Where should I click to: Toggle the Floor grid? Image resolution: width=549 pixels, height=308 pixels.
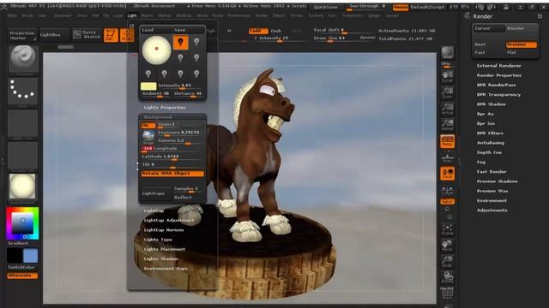[x=447, y=158]
